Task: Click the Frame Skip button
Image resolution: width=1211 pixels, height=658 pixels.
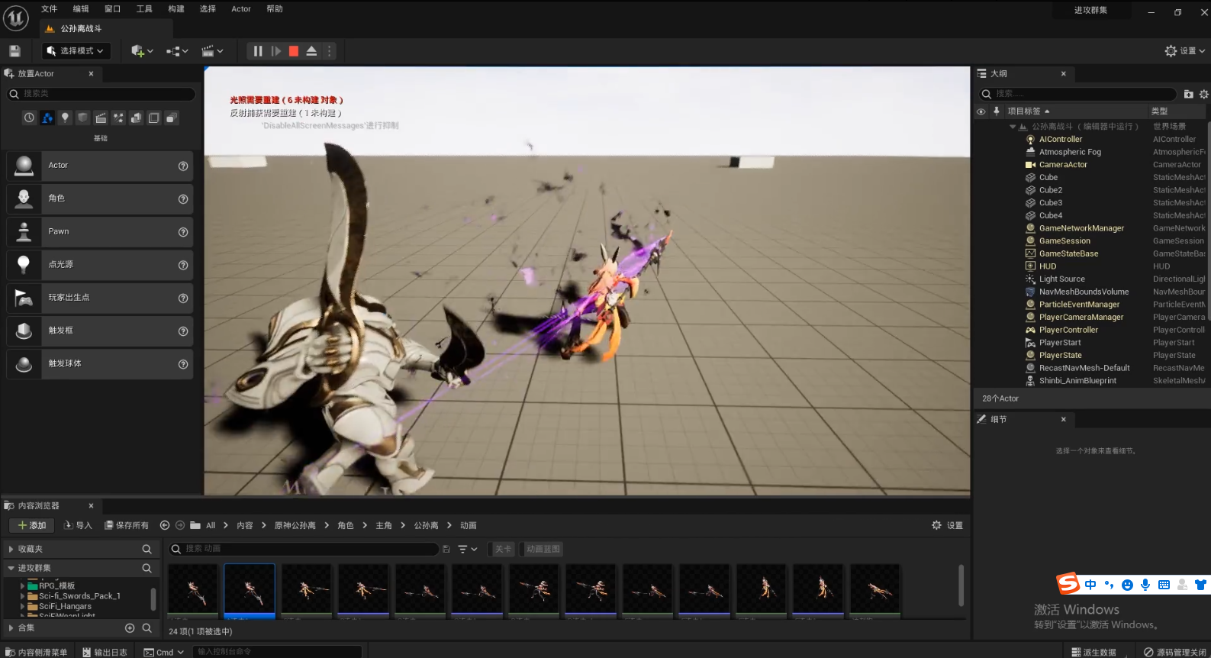Action: tap(276, 51)
